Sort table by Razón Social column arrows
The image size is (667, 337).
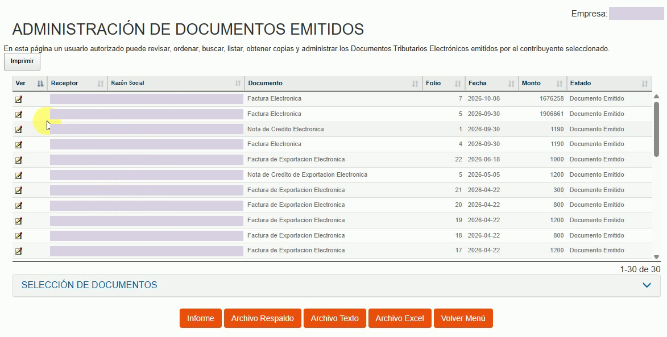click(238, 84)
